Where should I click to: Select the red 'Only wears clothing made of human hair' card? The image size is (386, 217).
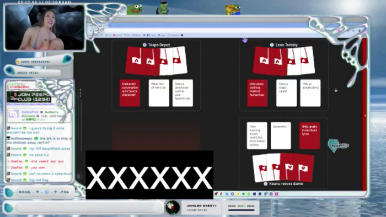(x=258, y=93)
